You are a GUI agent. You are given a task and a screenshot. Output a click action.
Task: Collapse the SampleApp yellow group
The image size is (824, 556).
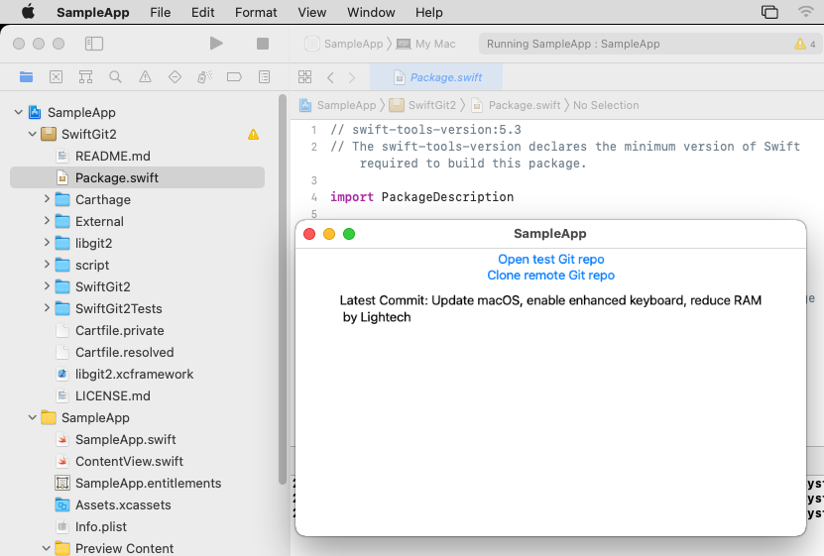point(33,417)
